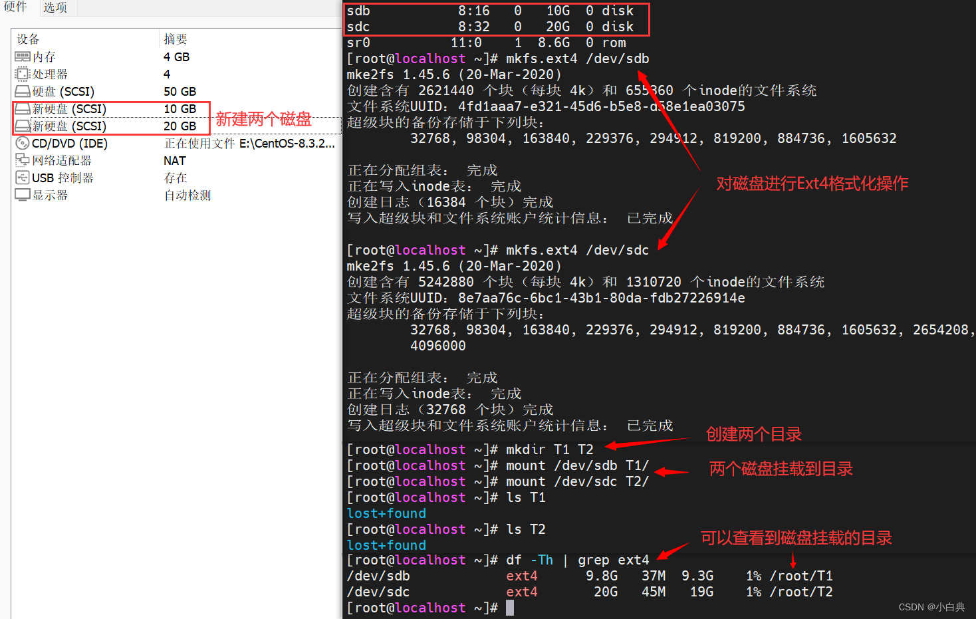Click the 新硬盘 (SCSI) label with 10 GB

[69, 109]
